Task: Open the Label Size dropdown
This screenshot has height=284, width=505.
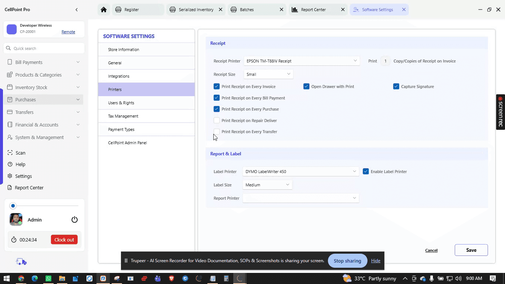Action: point(267,185)
